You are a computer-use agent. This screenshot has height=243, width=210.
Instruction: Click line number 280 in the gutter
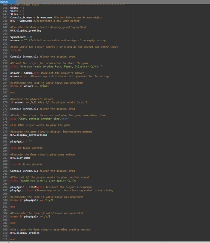5,135
